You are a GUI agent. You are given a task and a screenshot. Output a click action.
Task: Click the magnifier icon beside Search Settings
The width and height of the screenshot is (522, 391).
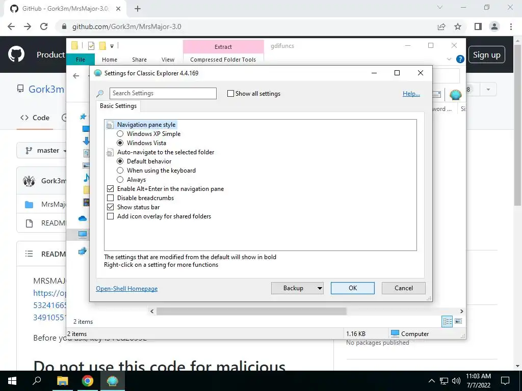coord(100,94)
